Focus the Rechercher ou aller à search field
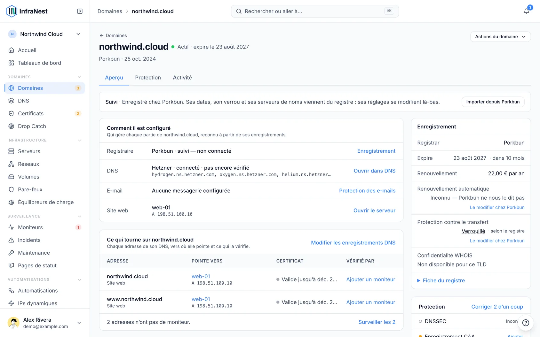540x337 pixels. (x=315, y=11)
